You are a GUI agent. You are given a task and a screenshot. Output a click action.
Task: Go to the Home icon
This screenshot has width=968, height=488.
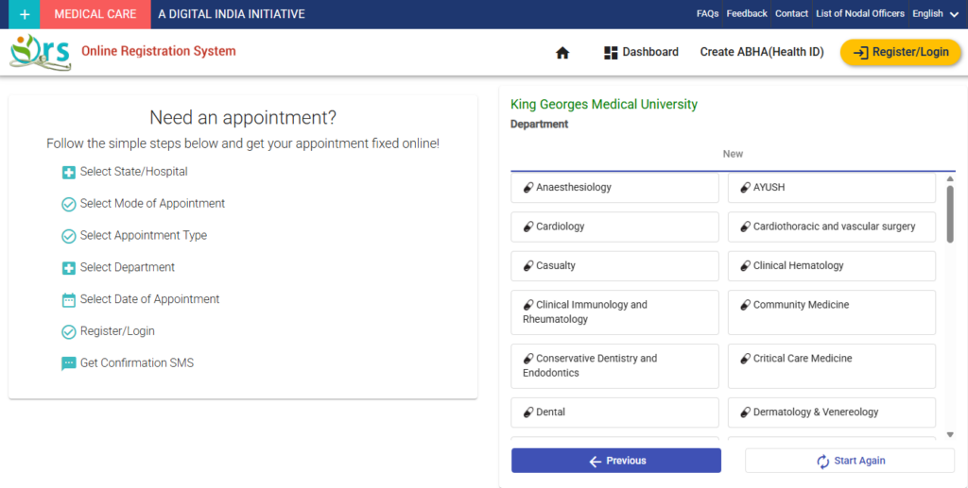click(x=562, y=53)
